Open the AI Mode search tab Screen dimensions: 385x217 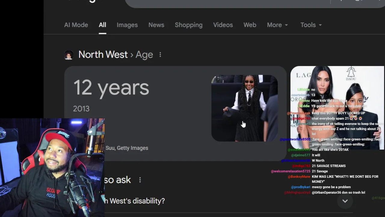point(76,25)
